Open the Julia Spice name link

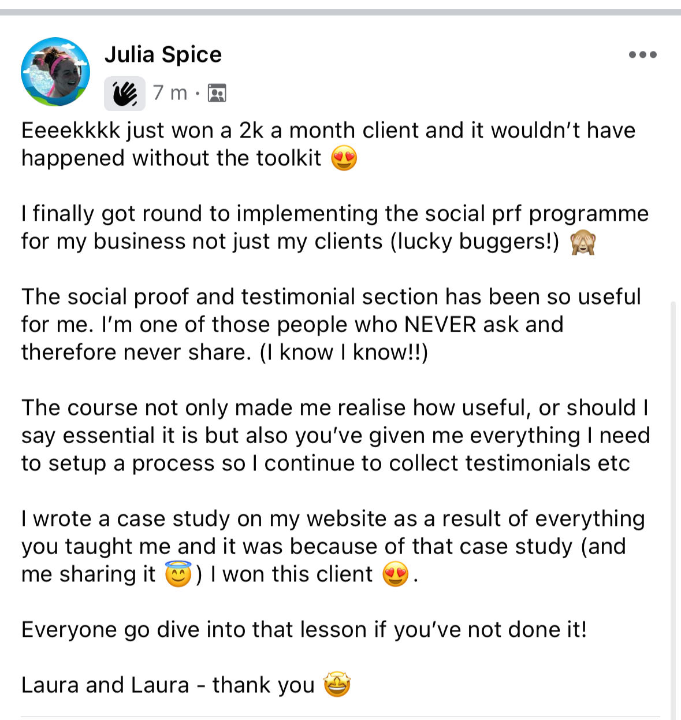(x=163, y=54)
